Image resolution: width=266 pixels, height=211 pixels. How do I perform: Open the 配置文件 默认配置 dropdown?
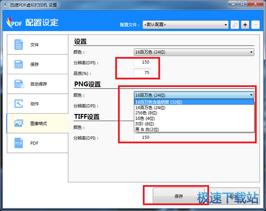[185, 25]
